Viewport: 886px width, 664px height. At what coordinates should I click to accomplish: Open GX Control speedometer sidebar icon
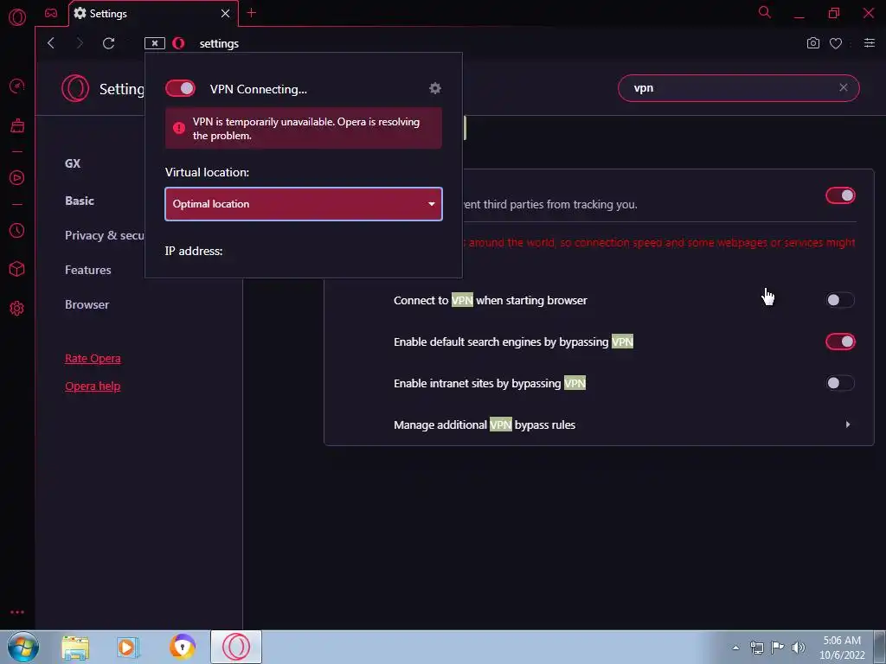coord(17,86)
